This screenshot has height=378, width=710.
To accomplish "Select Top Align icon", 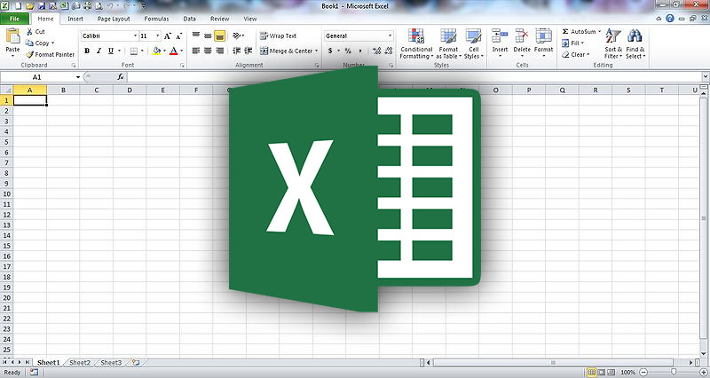I will [x=196, y=35].
